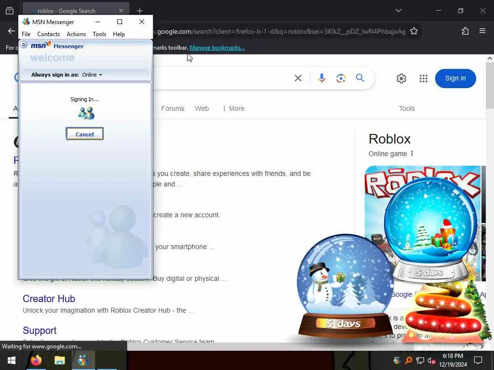Open the File menu in MSN Messenger

26,34
